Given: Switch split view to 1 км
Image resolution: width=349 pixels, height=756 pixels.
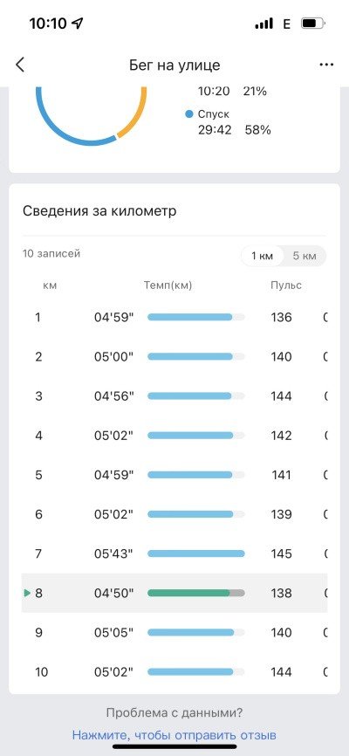Looking at the screenshot, I should [262, 256].
